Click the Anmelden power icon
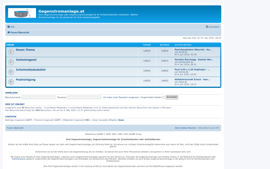 (207, 27)
